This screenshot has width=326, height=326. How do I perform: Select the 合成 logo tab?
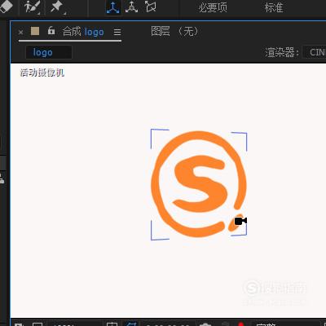pyautogui.click(x=83, y=32)
